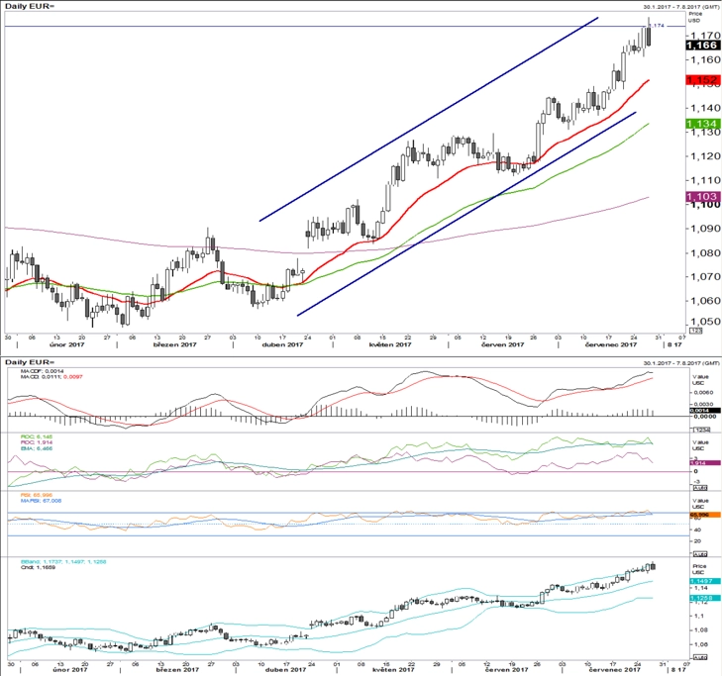Click the top chart date range text

[x=681, y=7]
